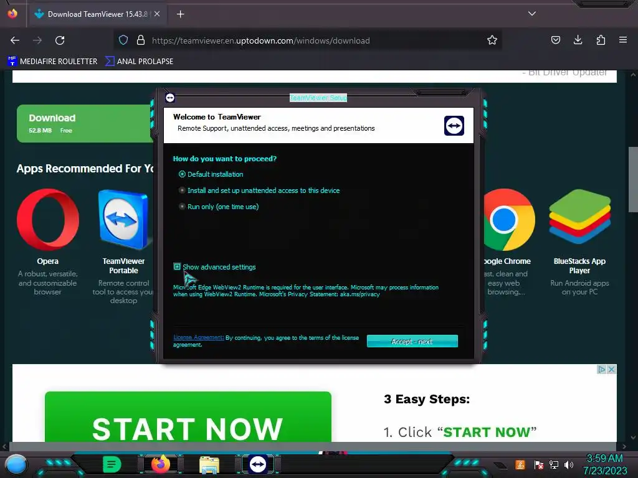Click scroll down arrow on page scrollbar
Image resolution: width=638 pixels, height=478 pixels.
pyautogui.click(x=633, y=438)
